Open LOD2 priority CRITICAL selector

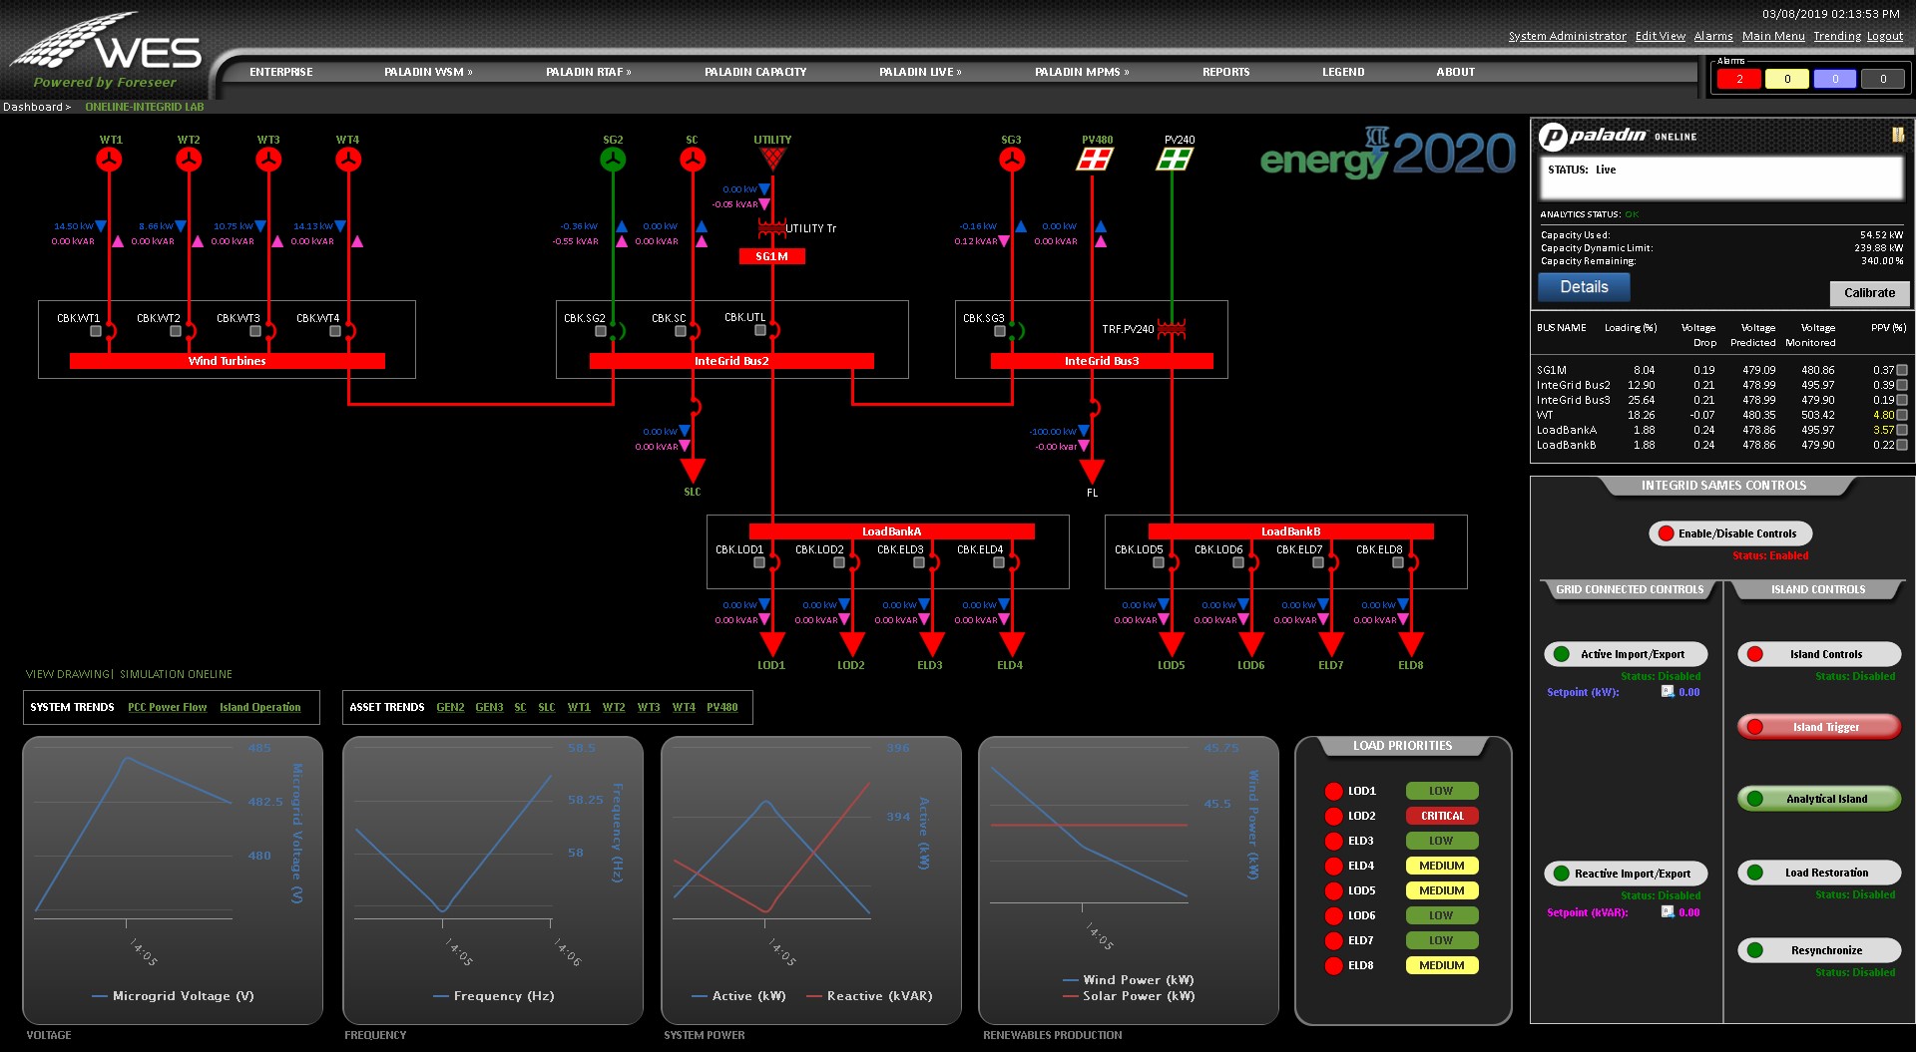(1442, 816)
